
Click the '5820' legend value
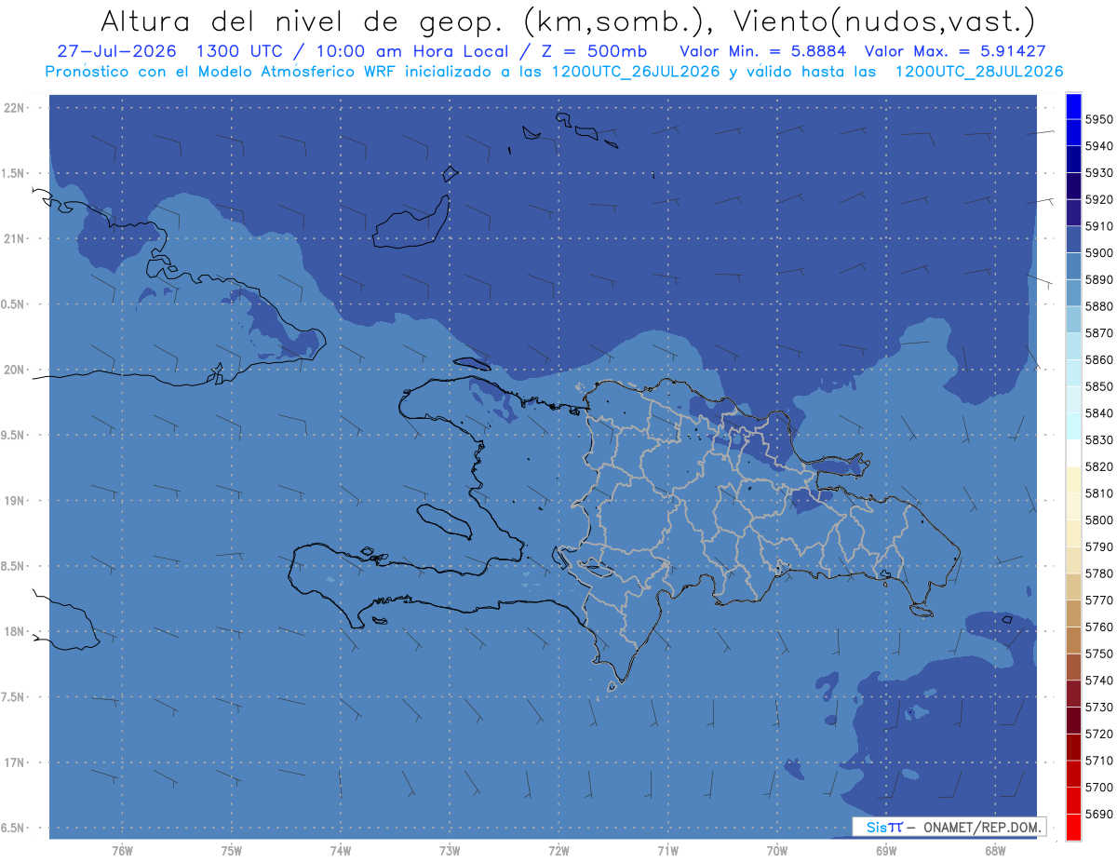[1099, 466]
